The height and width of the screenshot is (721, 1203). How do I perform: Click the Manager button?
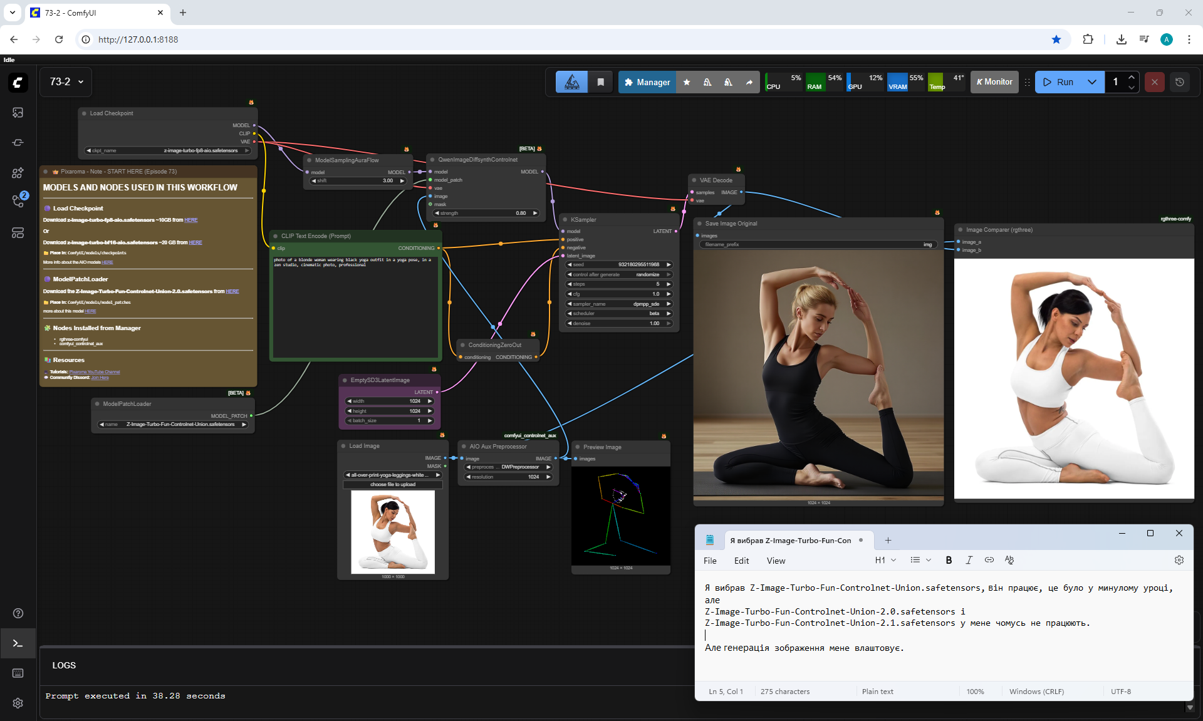(647, 82)
